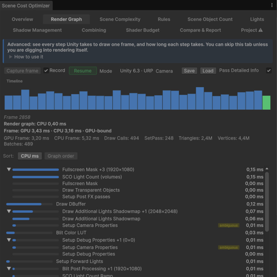Click ambiguous tag under Debug Properties group
Image resolution: width=277 pixels, height=277 pixels.
point(229,247)
